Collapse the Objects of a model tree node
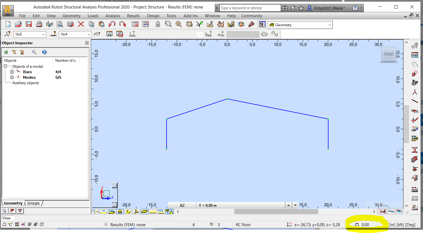The height and width of the screenshot is (233, 423). 5,66
